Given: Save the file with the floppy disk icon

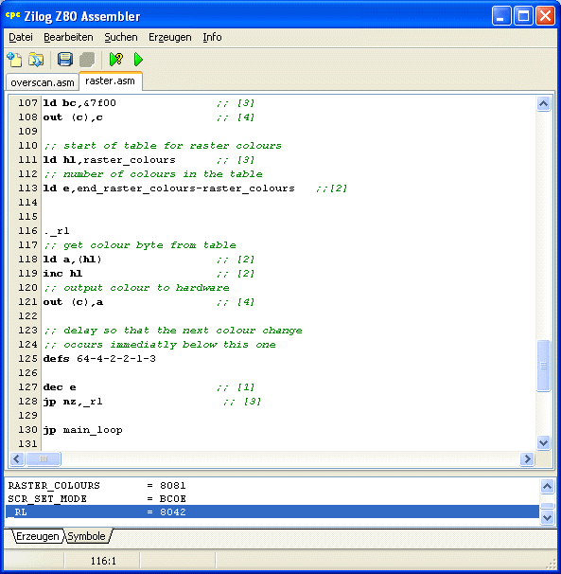Looking at the screenshot, I should tap(65, 60).
